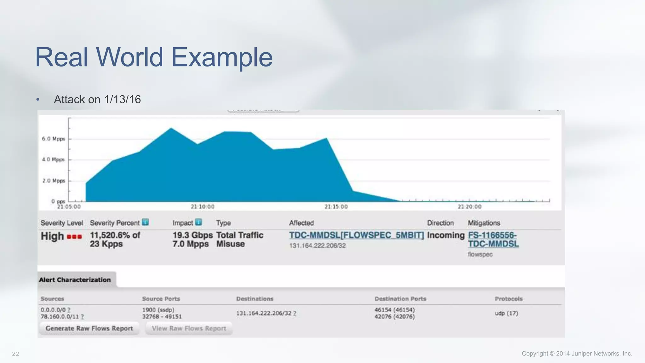
Task: Click the Severity Level column header
Action: (x=62, y=223)
